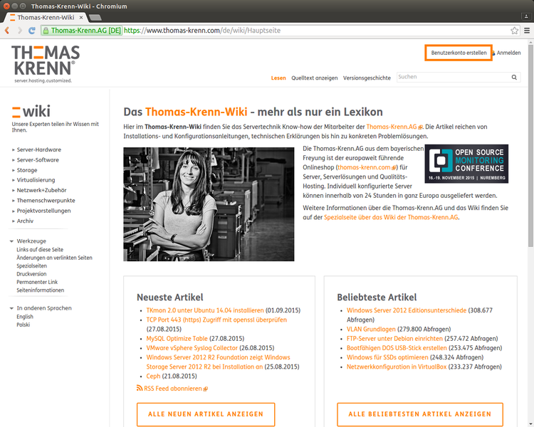The height and width of the screenshot is (427, 534).
Task: Open VLAN Grundlagen article
Action: (371, 329)
